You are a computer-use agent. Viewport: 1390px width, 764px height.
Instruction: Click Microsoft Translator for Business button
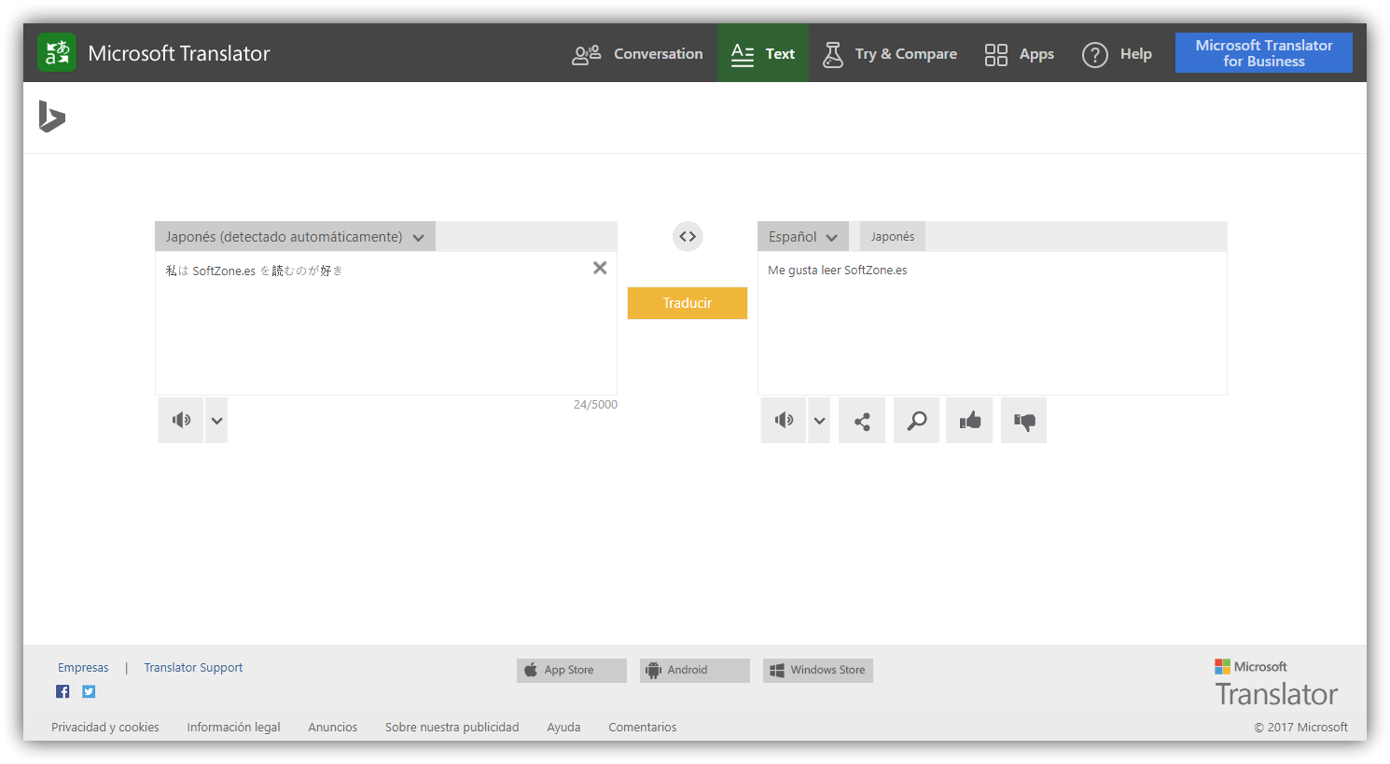(x=1264, y=53)
